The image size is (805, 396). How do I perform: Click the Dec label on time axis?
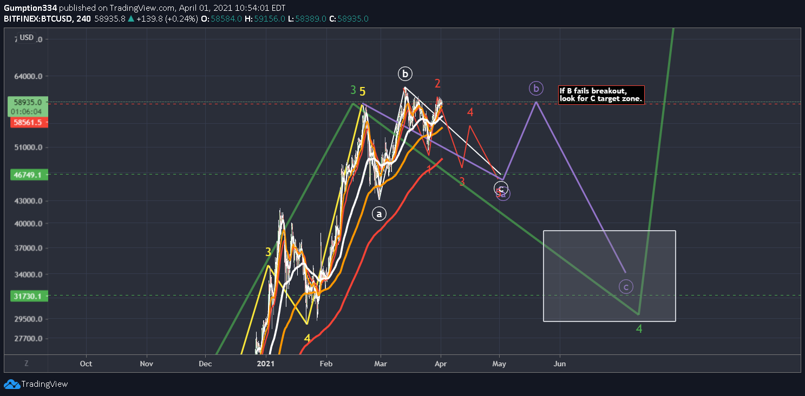206,364
